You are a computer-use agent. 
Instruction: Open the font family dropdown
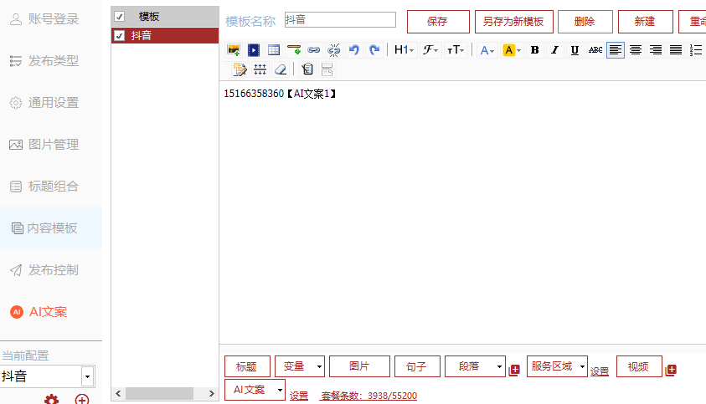click(x=430, y=50)
